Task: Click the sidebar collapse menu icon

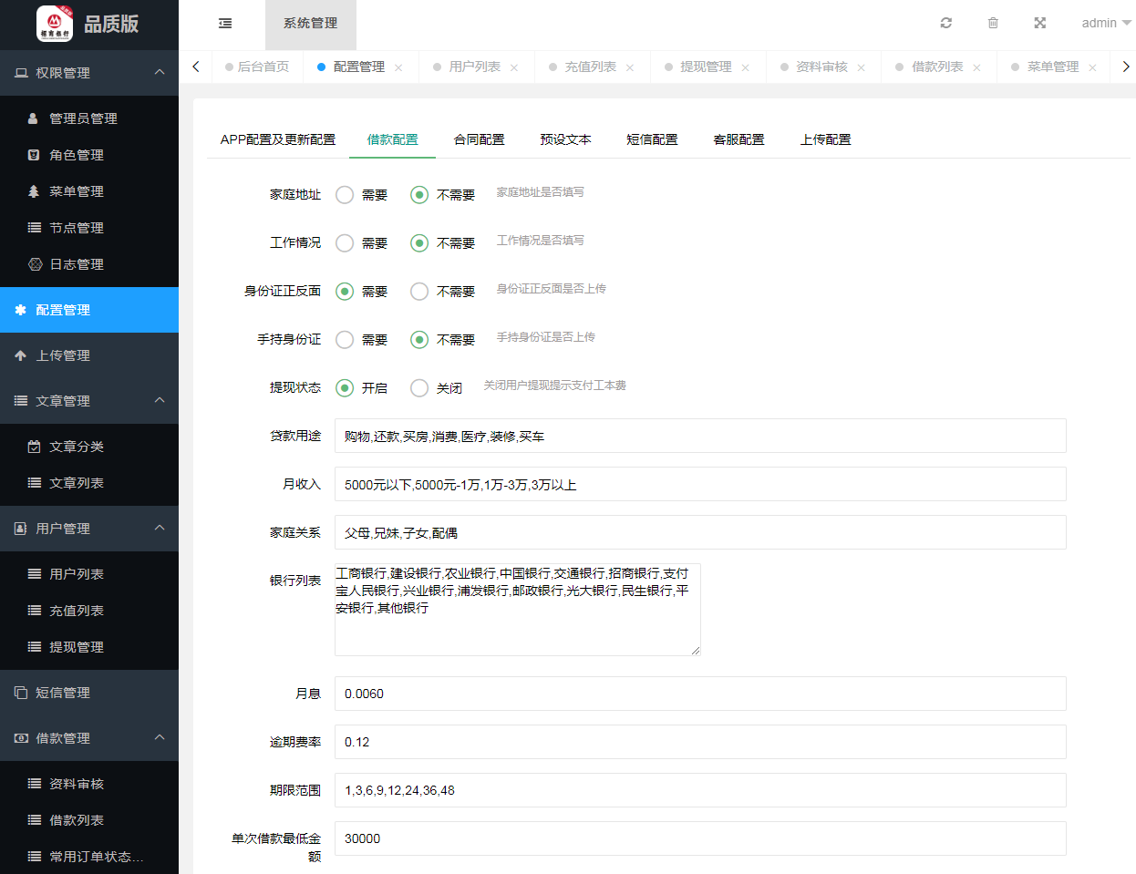Action: 225,24
